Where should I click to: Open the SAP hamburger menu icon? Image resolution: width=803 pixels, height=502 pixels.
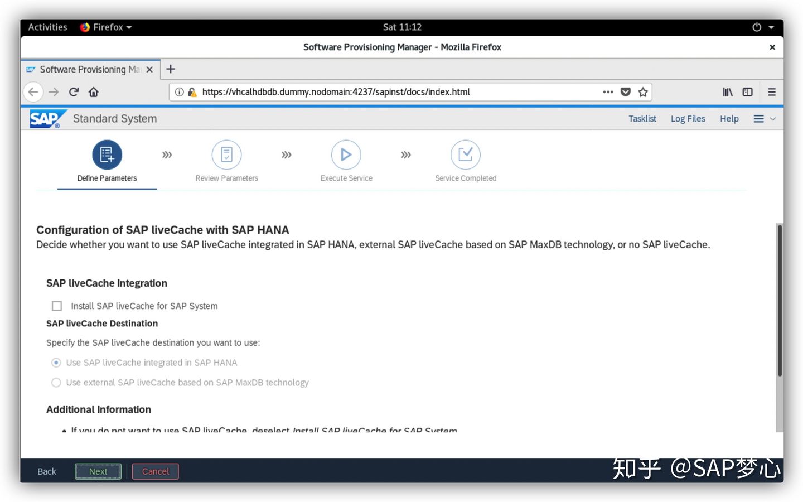coord(758,119)
